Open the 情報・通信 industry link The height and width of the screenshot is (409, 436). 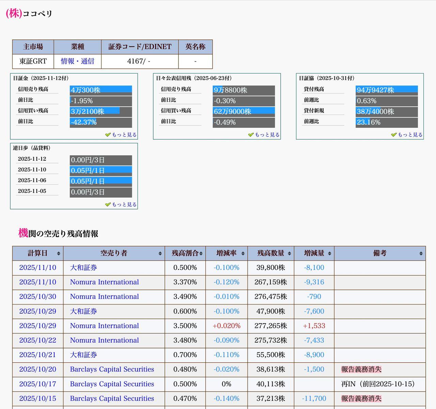coord(77,61)
